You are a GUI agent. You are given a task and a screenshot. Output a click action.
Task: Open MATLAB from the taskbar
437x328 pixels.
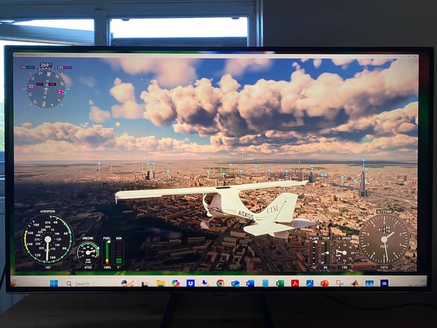point(354,284)
